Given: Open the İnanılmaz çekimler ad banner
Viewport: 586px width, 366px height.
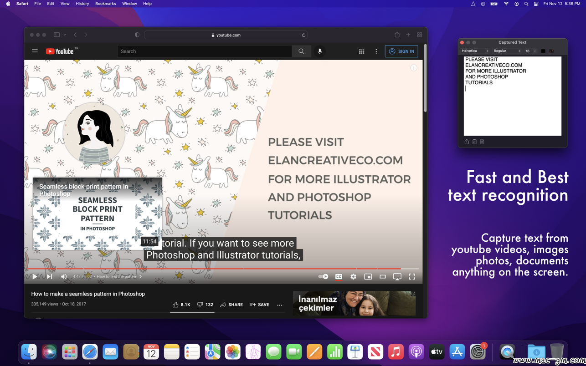Looking at the screenshot, I should (354, 303).
